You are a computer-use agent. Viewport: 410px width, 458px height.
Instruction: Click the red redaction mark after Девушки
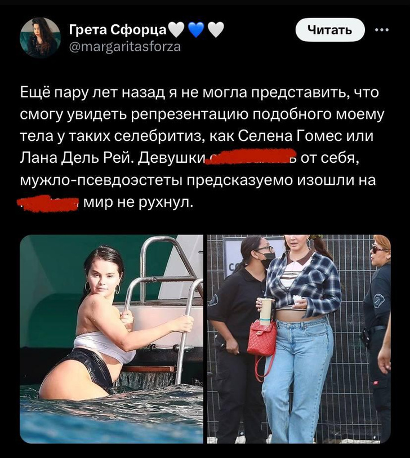click(x=251, y=157)
